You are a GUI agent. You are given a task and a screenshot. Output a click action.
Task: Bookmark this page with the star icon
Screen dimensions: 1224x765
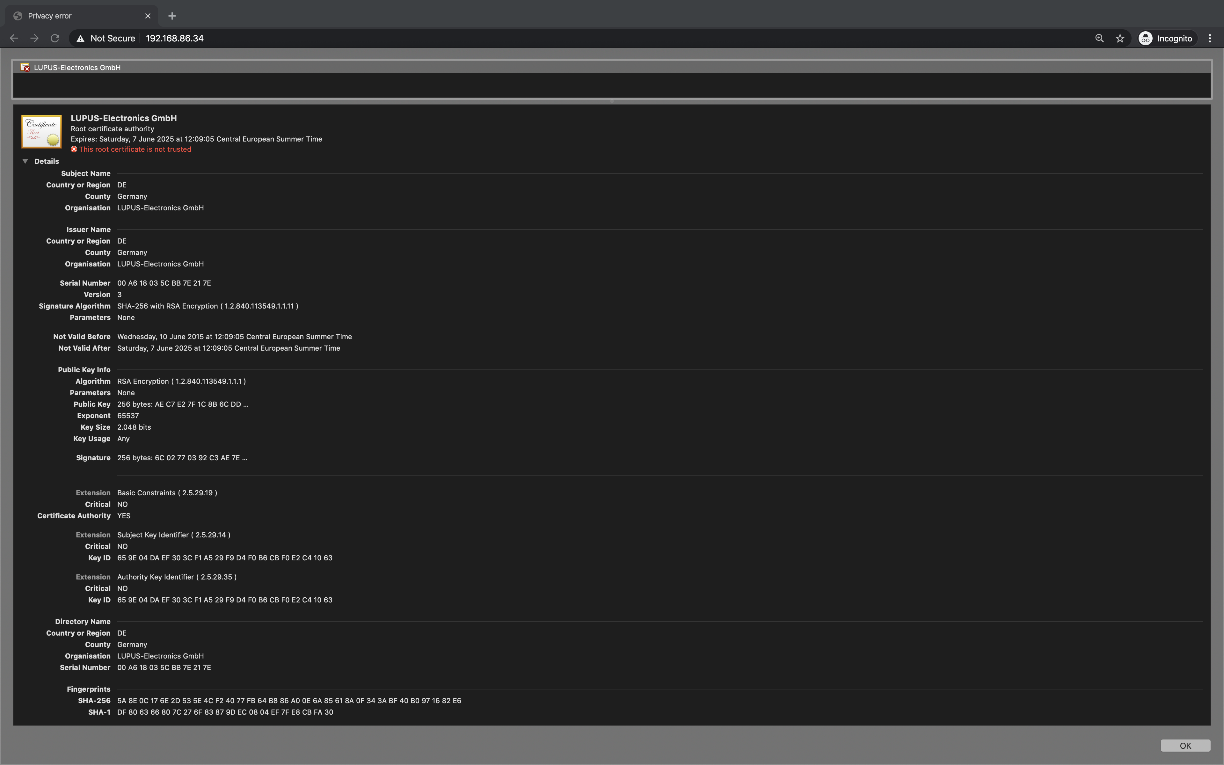tap(1120, 39)
